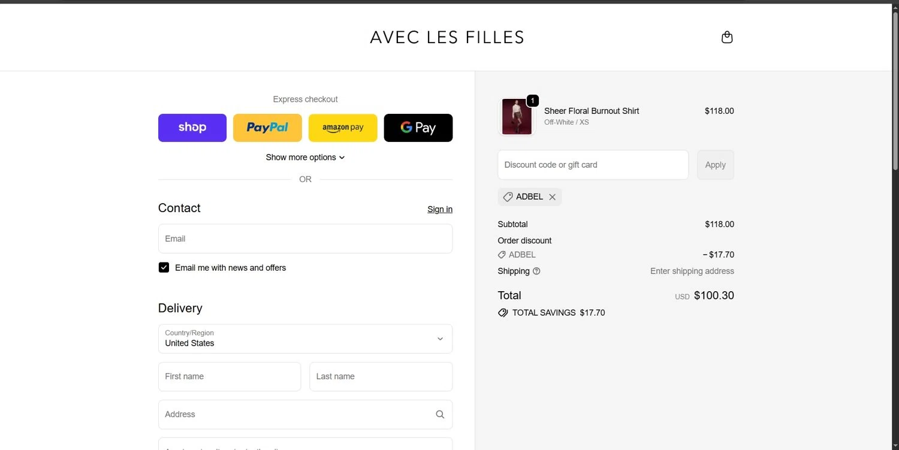Uncheck Email me with news and offers
This screenshot has width=899, height=450.
[164, 267]
